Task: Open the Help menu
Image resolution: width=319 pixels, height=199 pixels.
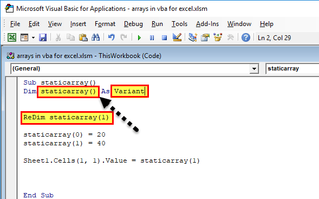Action: click(x=266, y=24)
